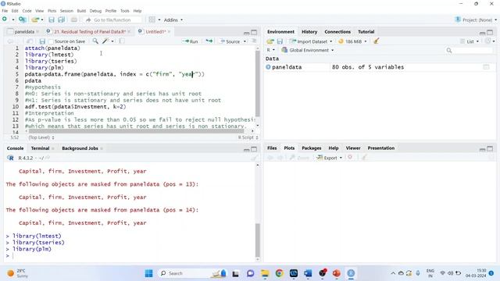The image size is (500, 281).
Task: Click the Go to file/function input field
Action: tap(112, 20)
